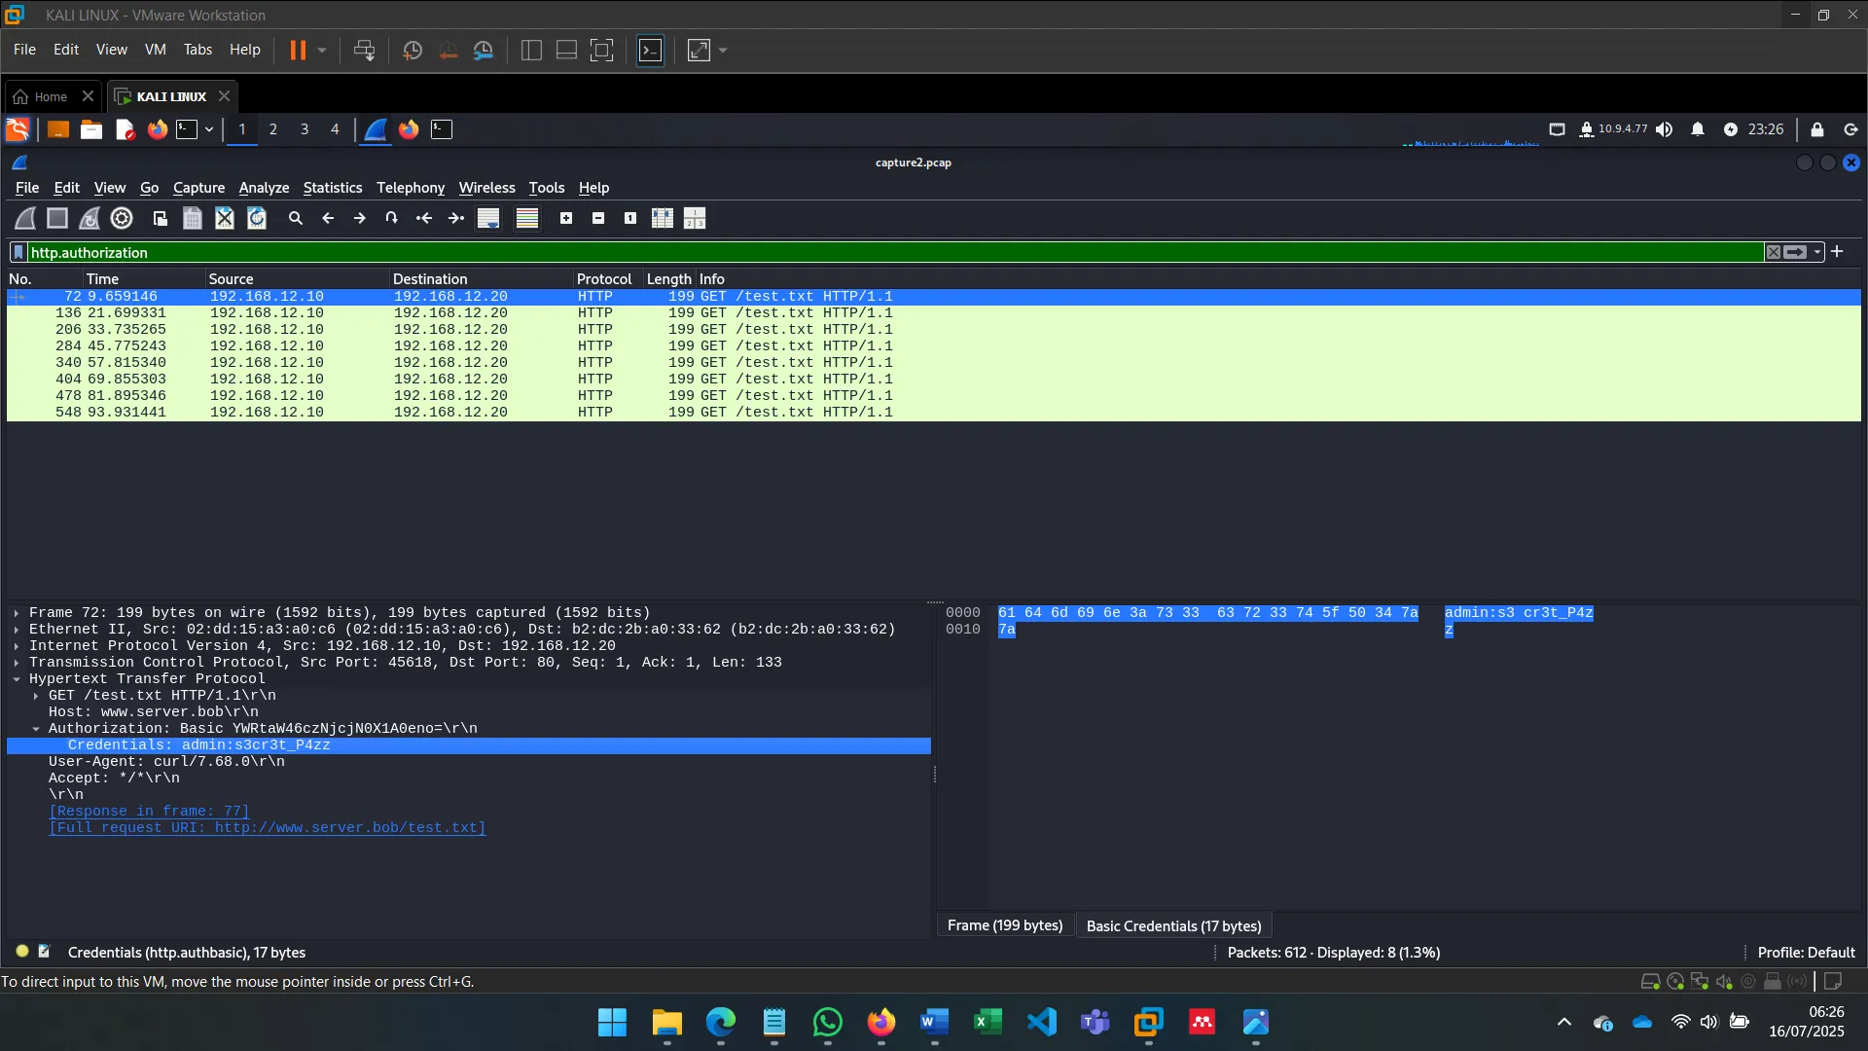Follow the Response in frame 77 link

tap(149, 812)
